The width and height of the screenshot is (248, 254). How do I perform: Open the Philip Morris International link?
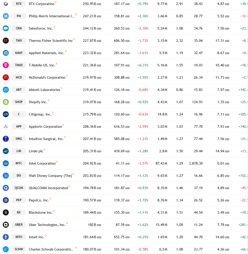(51, 16)
